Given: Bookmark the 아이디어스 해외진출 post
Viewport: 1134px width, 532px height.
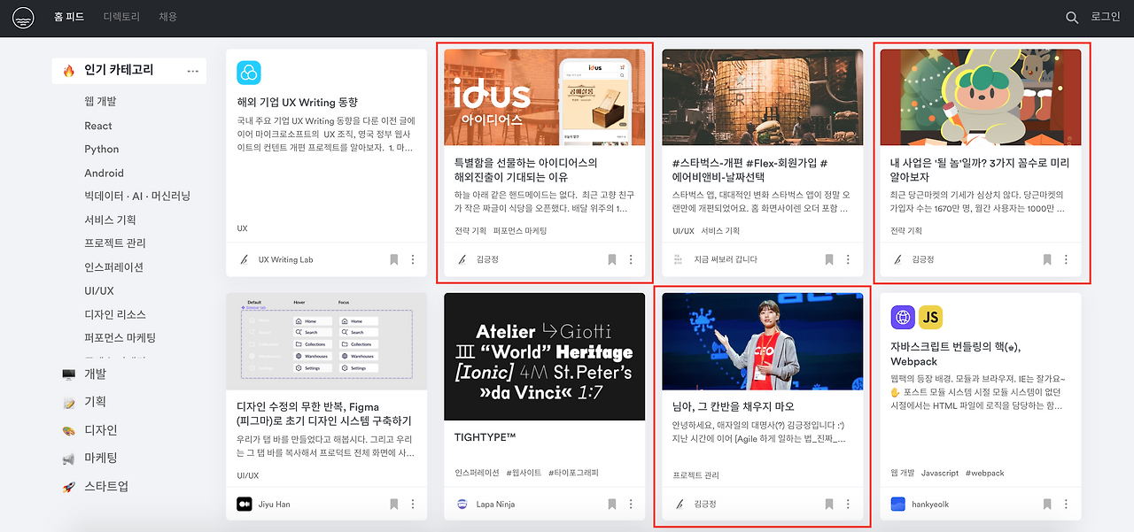Looking at the screenshot, I should pos(611,259).
